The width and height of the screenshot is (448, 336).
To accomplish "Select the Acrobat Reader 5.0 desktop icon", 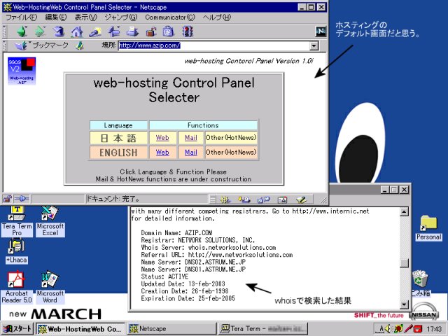I will pyautogui.click(x=17, y=287).
